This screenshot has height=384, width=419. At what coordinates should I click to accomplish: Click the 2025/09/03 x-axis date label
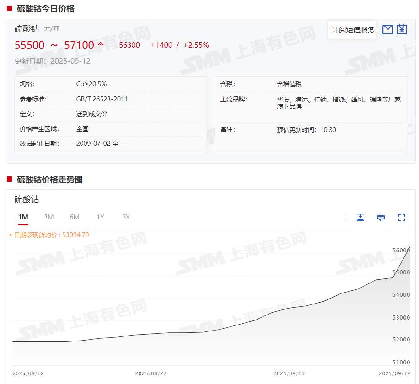coord(289,373)
